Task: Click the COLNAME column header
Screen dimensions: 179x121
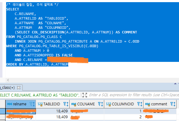Action: [x=87, y=104]
